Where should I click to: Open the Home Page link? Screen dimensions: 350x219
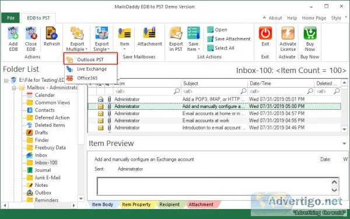click(314, 18)
